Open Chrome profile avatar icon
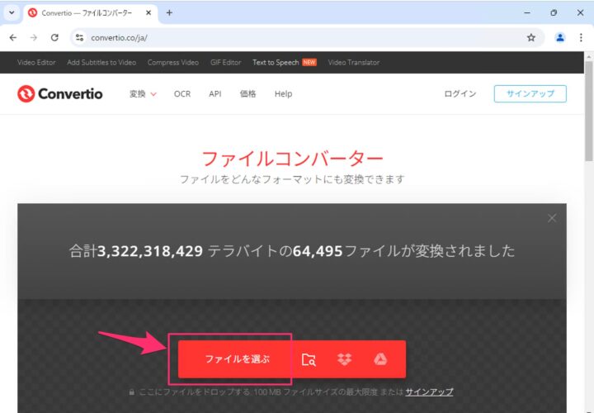Screen dimensions: 594x413 tap(560, 37)
